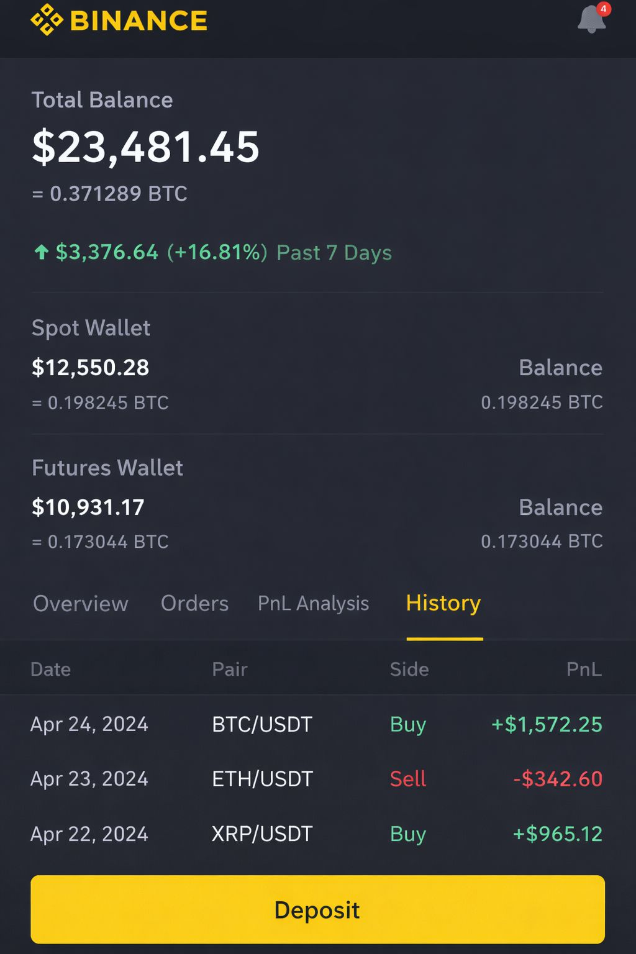Click the Pair column header
The height and width of the screenshot is (954, 636).
pos(230,669)
